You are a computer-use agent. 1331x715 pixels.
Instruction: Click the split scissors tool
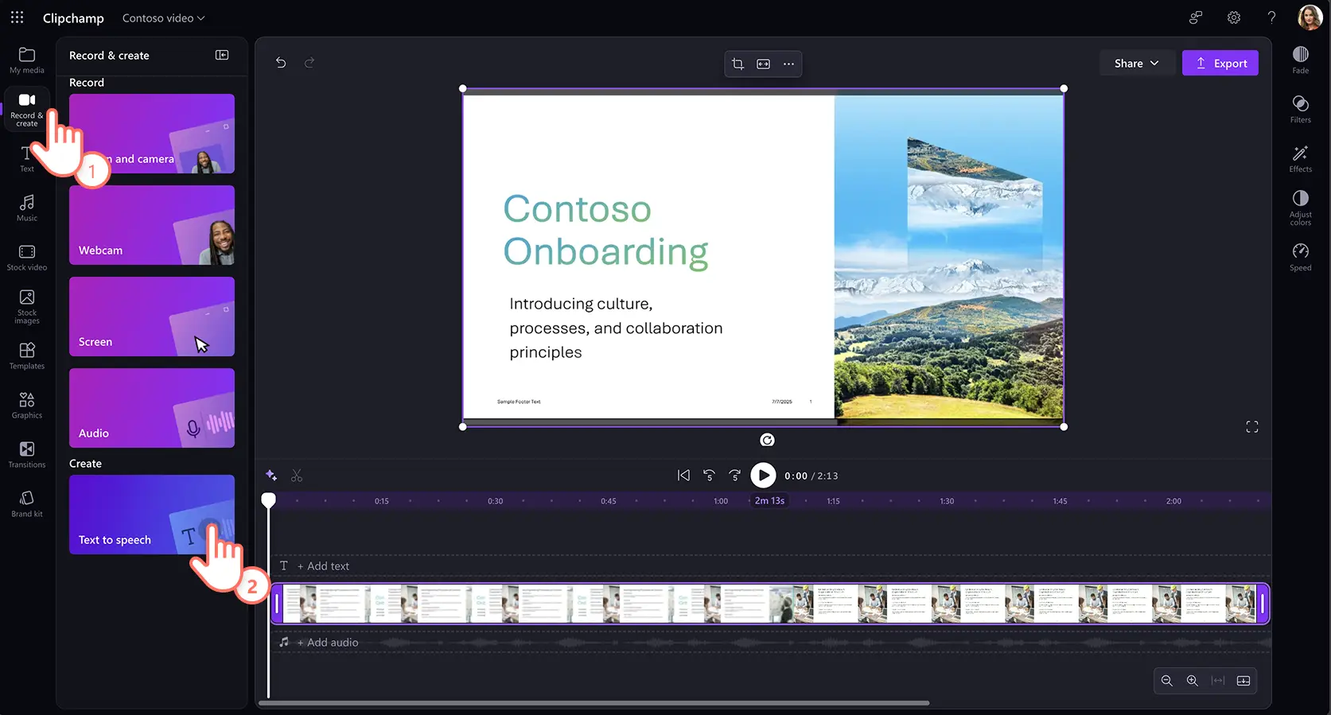click(x=297, y=476)
